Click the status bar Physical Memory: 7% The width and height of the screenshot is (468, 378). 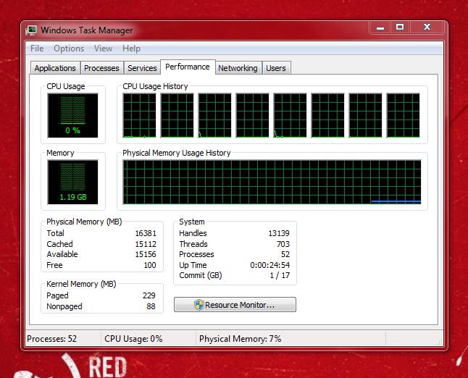click(x=241, y=339)
